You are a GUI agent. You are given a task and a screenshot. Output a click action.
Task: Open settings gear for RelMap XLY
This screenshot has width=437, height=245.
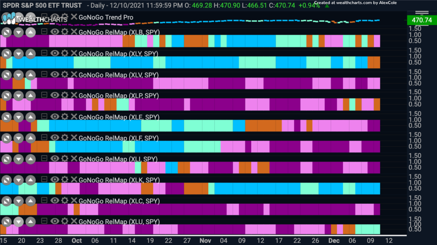65,53
